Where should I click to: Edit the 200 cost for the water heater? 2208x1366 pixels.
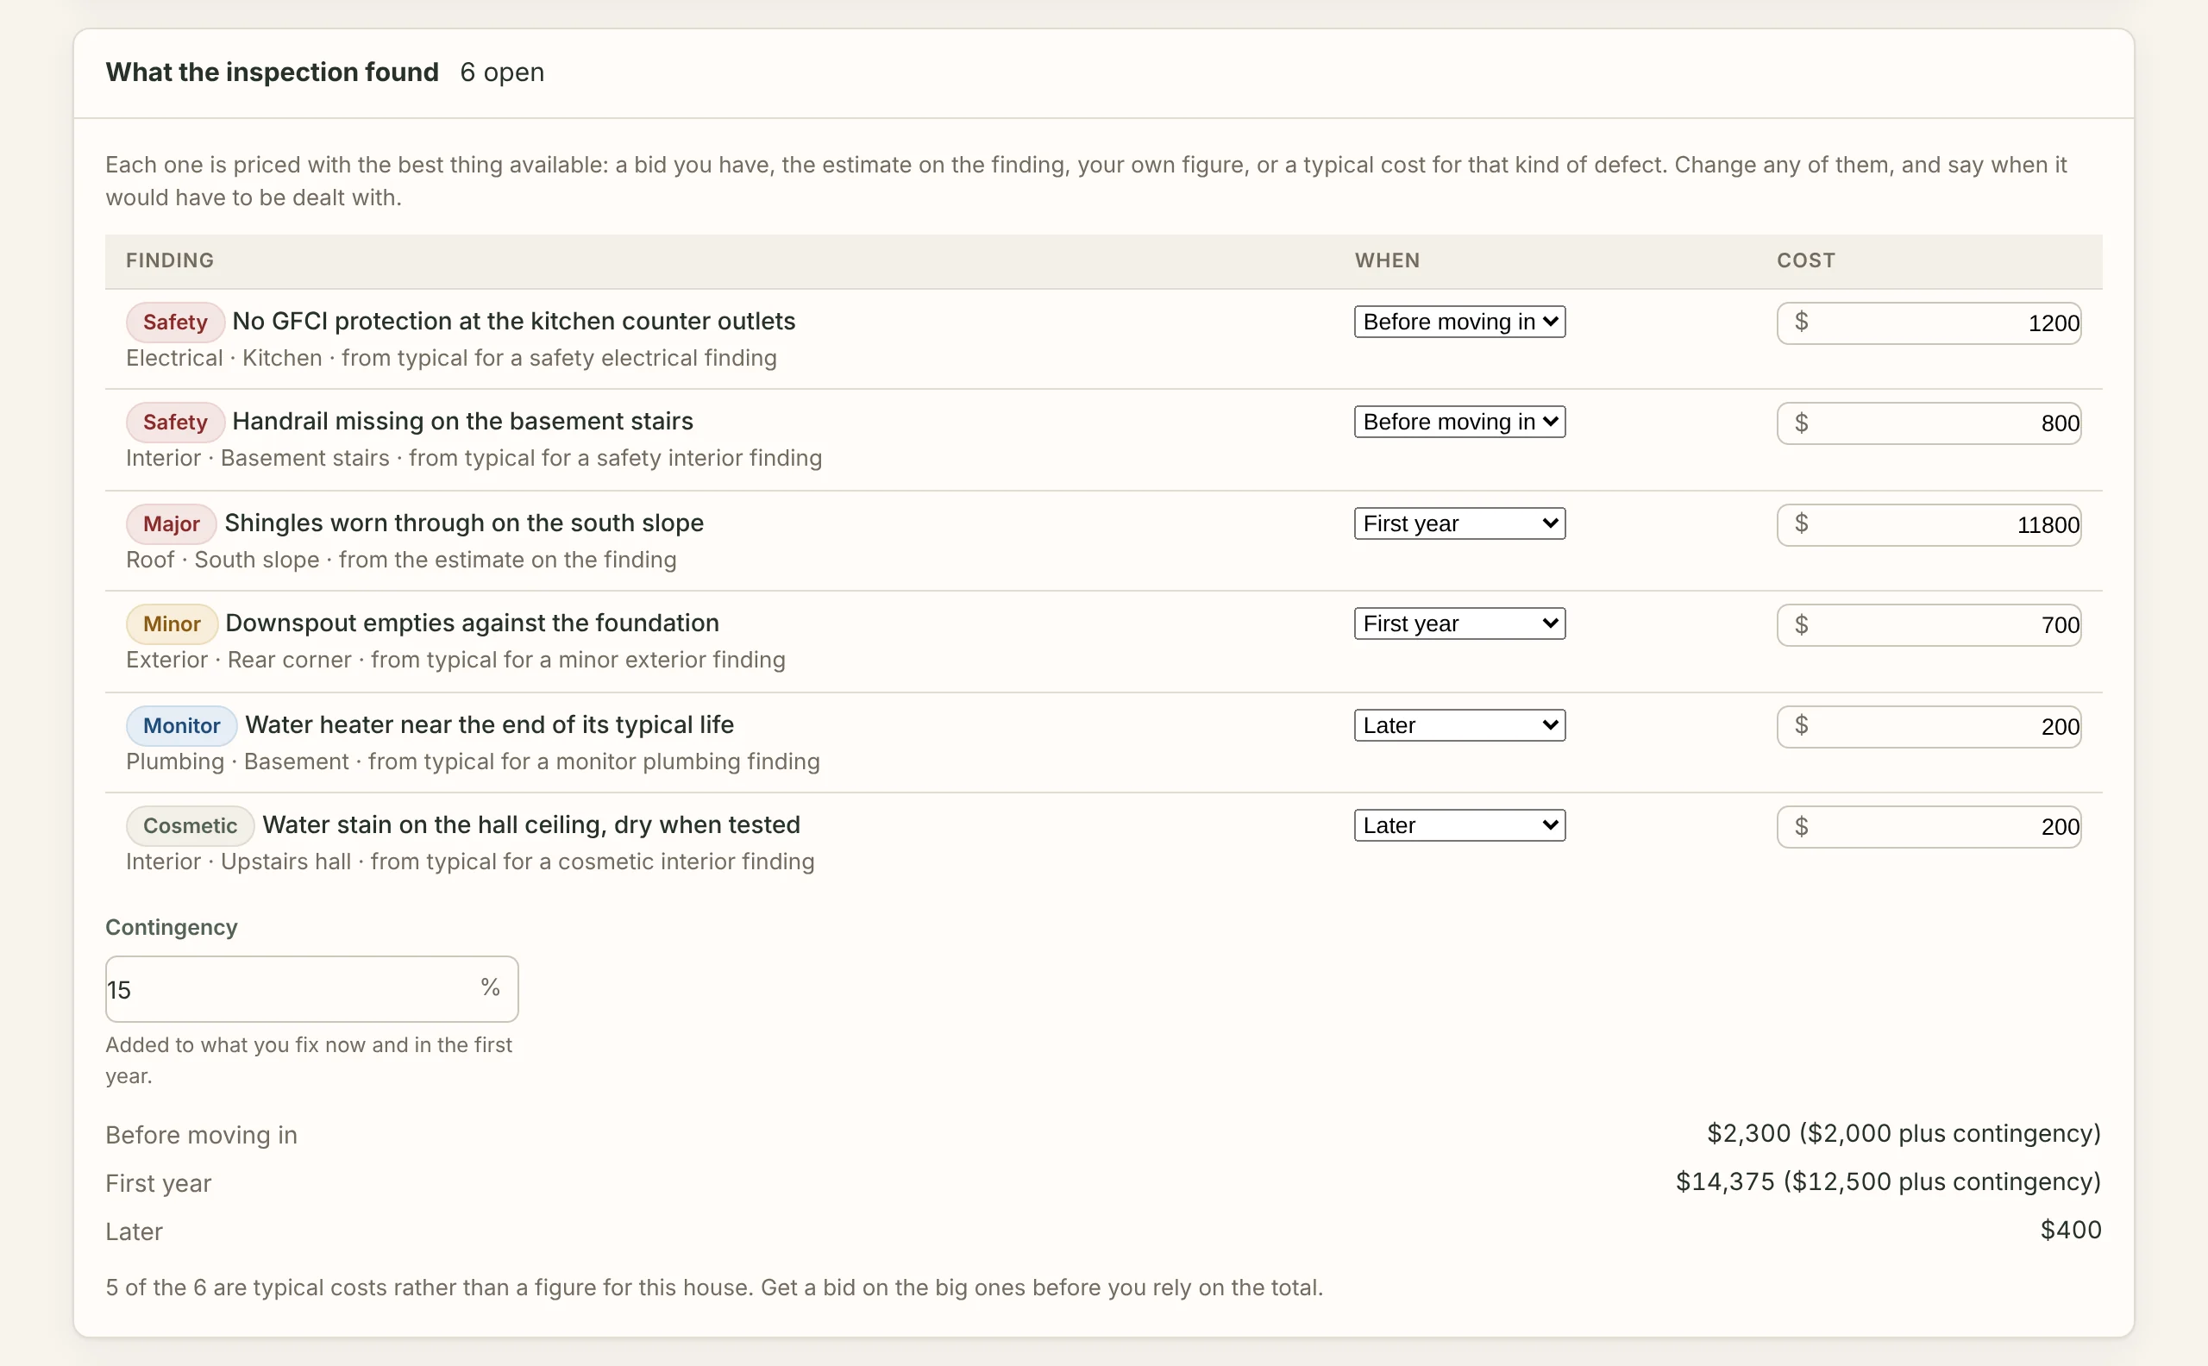[x=1929, y=727]
